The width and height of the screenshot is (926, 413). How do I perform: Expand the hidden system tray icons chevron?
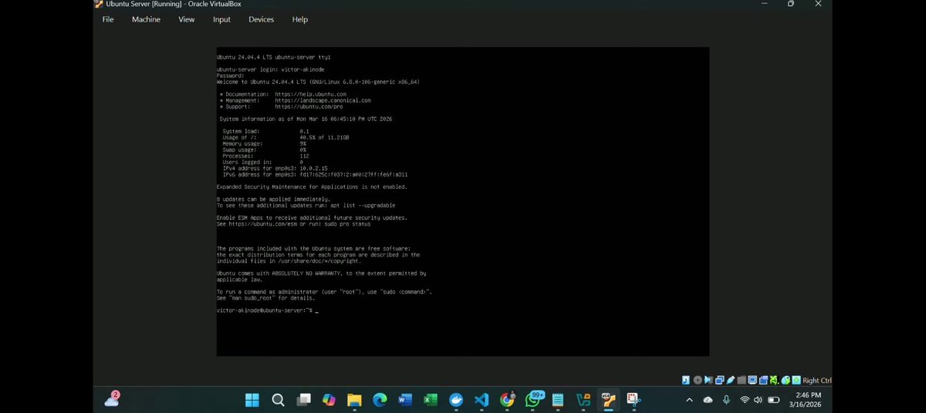point(689,400)
